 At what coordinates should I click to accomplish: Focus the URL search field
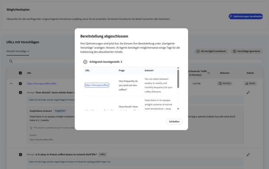pyautogui.click(x=134, y=61)
